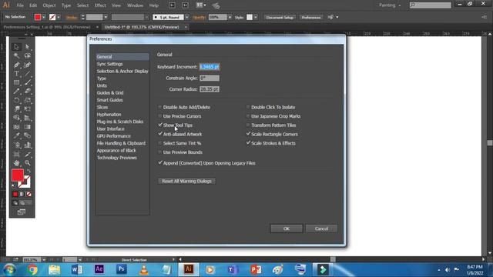The image size is (493, 277).
Task: Select the Shape Builder tool
Action: tap(16, 118)
